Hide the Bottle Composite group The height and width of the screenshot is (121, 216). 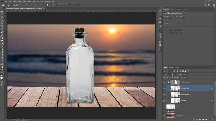(x=164, y=82)
